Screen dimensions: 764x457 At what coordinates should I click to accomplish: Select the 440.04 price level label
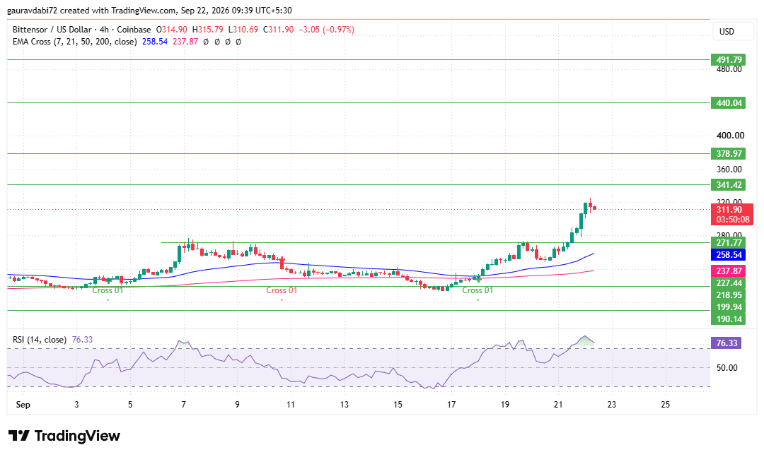pyautogui.click(x=729, y=102)
